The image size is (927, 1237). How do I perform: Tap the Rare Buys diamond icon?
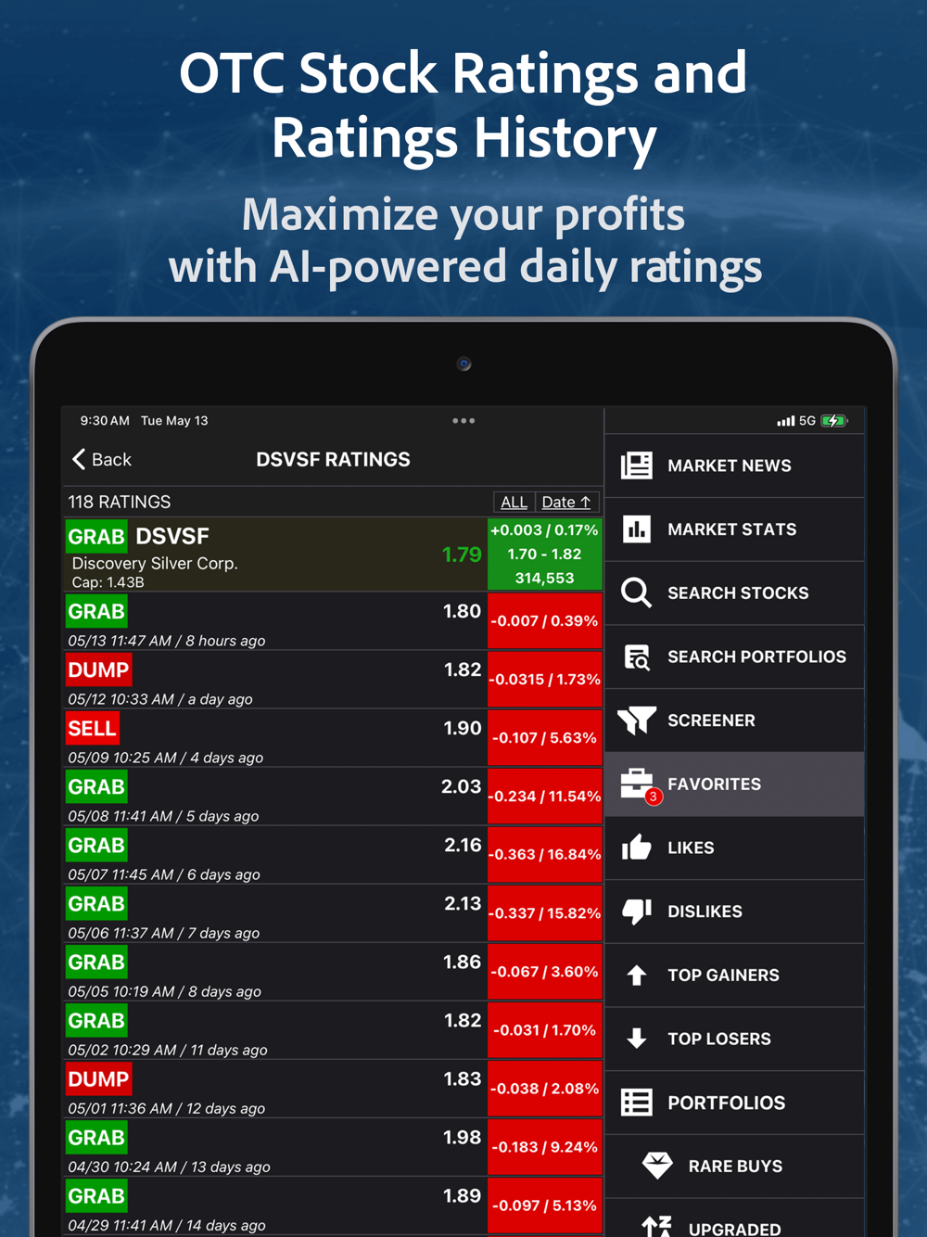tap(657, 1166)
